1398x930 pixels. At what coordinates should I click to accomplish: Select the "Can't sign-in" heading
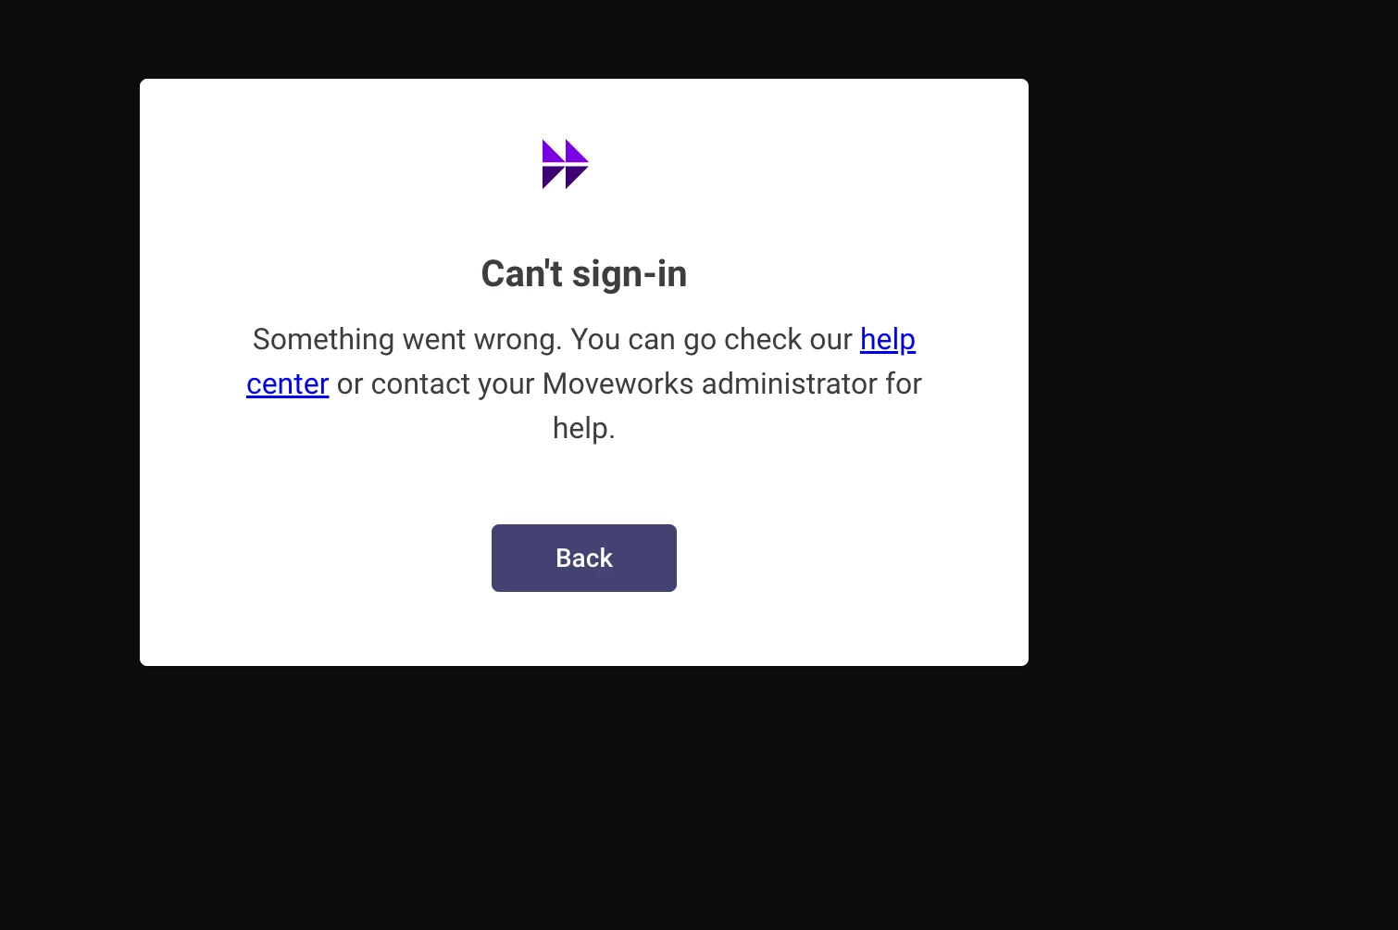(x=584, y=273)
